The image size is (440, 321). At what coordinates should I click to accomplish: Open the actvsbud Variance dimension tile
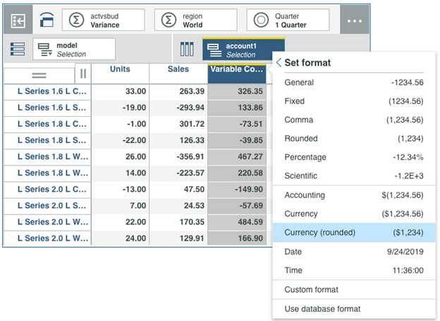pos(104,20)
